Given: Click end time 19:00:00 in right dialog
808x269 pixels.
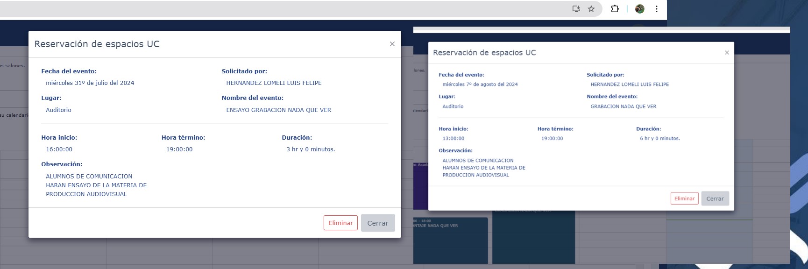Looking at the screenshot, I should click(x=552, y=139).
